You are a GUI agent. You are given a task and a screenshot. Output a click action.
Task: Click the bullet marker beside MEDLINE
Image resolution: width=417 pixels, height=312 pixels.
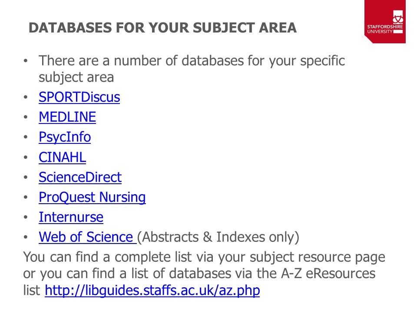(x=26, y=117)
